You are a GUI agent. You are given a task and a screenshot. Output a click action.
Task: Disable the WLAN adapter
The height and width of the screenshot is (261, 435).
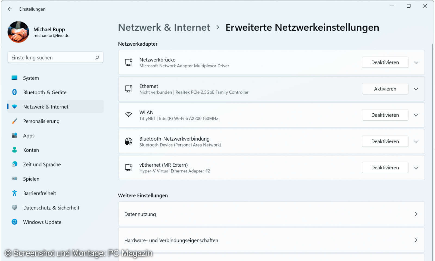pyautogui.click(x=385, y=115)
